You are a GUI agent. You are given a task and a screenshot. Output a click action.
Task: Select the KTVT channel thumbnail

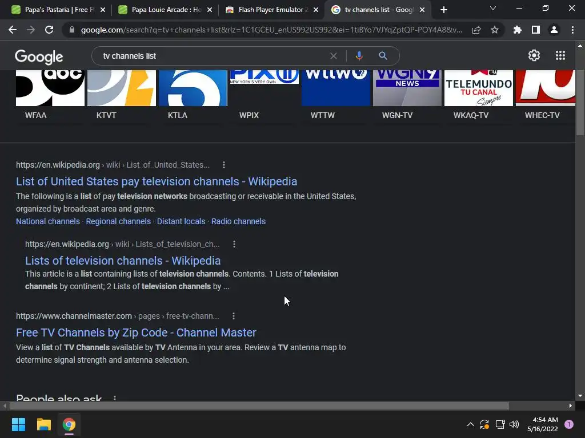(x=122, y=88)
